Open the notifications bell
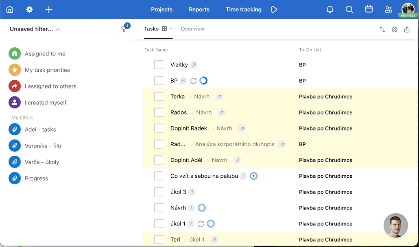The image size is (419, 247). click(330, 10)
